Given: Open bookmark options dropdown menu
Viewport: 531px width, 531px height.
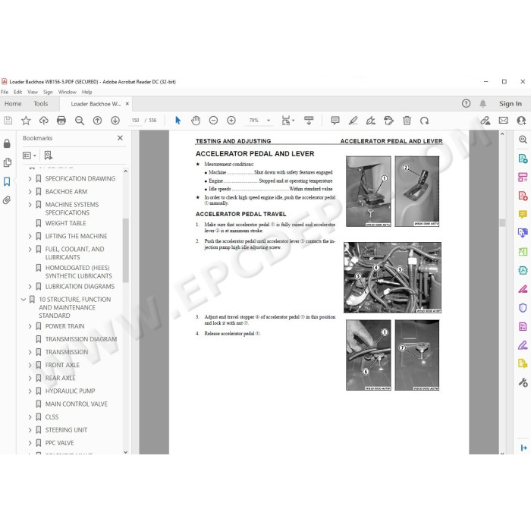Looking at the screenshot, I should tap(29, 156).
